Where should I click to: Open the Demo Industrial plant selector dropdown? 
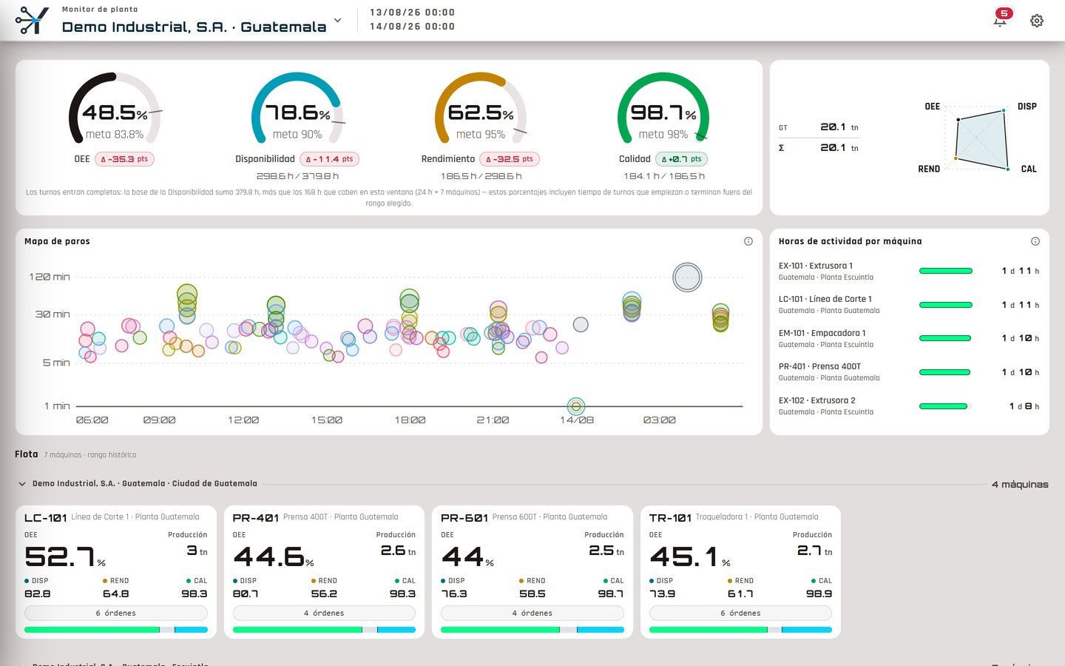pos(338,21)
